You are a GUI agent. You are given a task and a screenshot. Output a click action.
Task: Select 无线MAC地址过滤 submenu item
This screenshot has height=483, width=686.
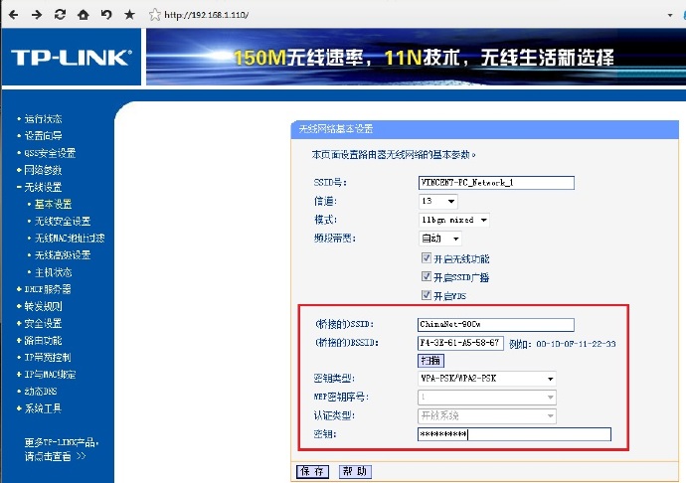pyautogui.click(x=70, y=238)
